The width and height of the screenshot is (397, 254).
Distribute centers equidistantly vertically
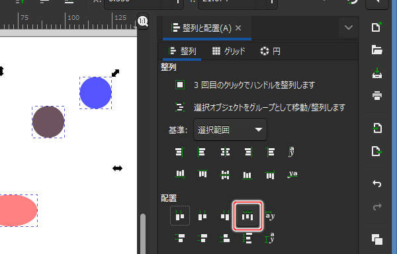click(202, 238)
